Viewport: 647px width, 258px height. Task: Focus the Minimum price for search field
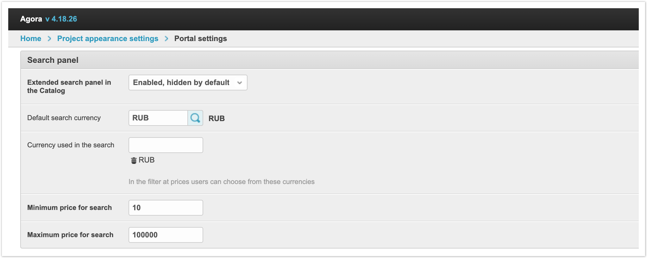point(166,208)
